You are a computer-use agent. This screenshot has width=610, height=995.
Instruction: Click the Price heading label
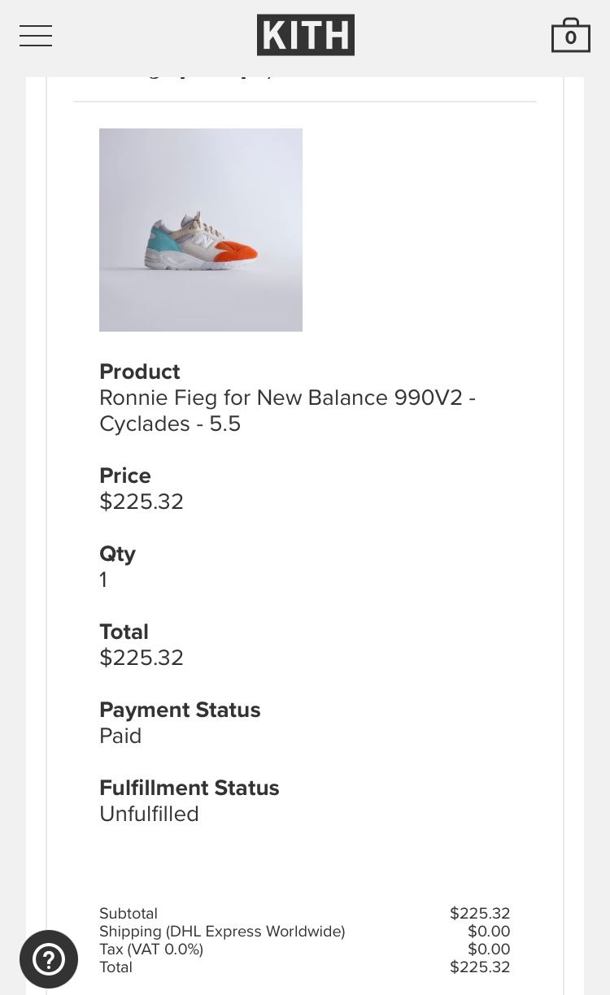coord(125,476)
